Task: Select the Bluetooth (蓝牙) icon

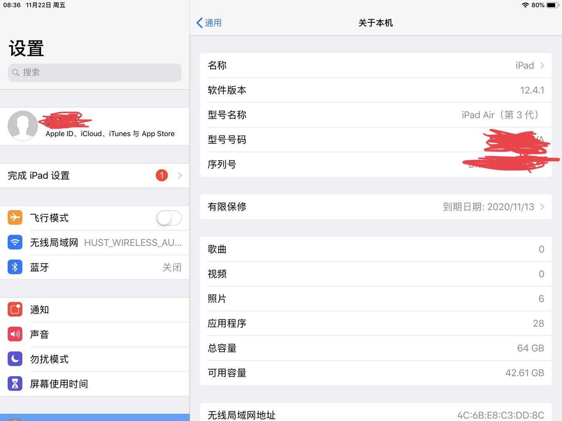Action: point(15,267)
